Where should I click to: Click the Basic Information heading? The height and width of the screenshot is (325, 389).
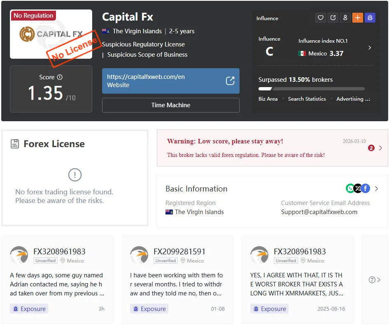[196, 189]
